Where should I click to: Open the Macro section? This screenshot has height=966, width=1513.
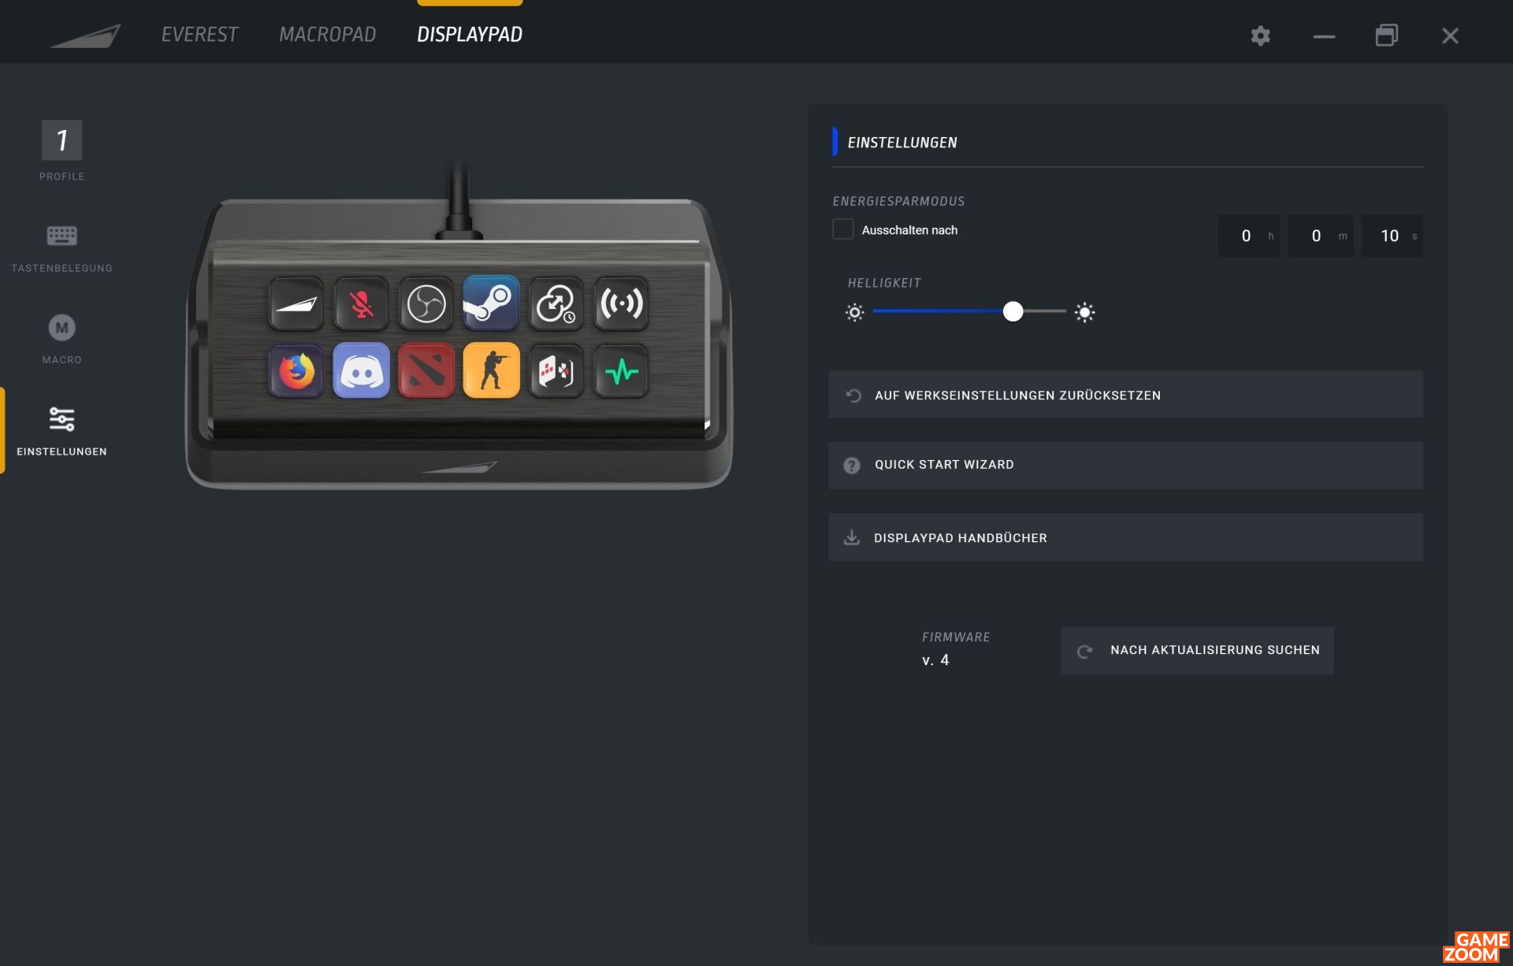tap(61, 339)
